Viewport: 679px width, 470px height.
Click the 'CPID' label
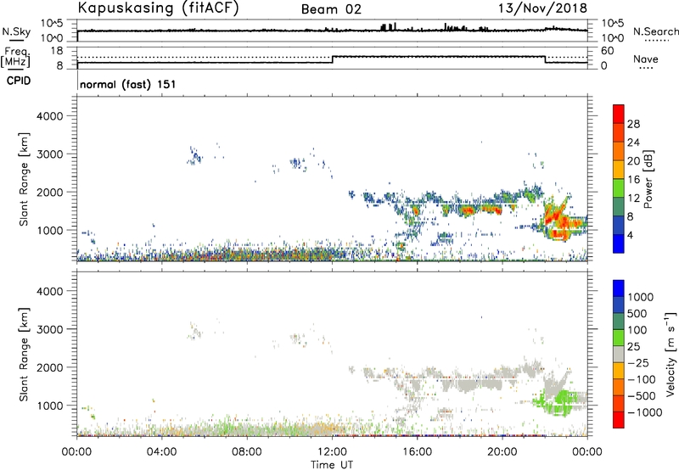19,81
